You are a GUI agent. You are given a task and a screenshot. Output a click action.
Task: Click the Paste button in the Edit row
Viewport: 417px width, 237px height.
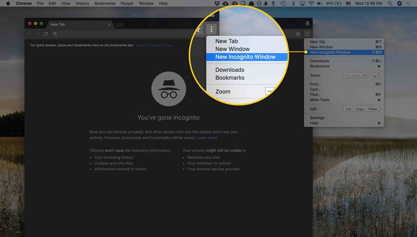pos(373,109)
